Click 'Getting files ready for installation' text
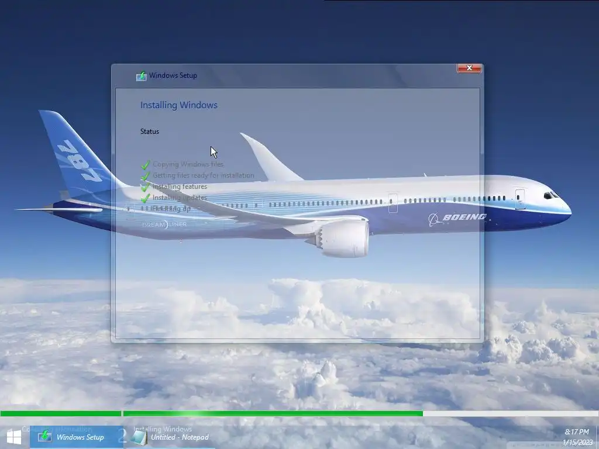Screen dimensions: 599x449 coord(203,175)
